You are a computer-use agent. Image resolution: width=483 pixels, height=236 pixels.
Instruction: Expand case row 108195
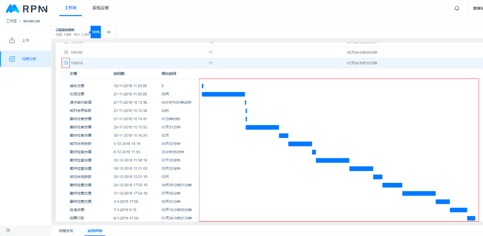tap(66, 52)
